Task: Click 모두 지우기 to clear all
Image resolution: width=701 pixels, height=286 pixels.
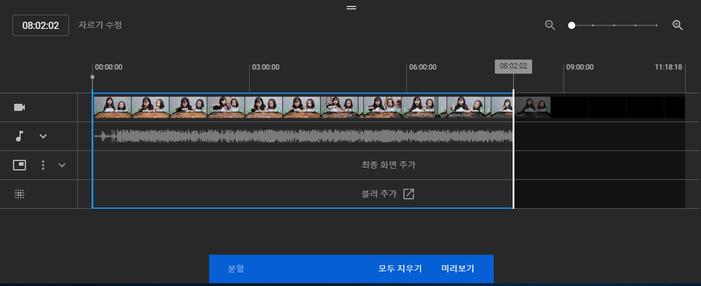Action: 400,268
